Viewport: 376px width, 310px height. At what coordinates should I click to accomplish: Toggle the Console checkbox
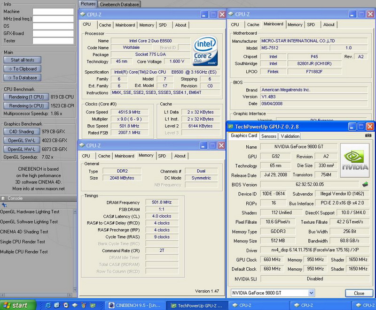coord(4,198)
